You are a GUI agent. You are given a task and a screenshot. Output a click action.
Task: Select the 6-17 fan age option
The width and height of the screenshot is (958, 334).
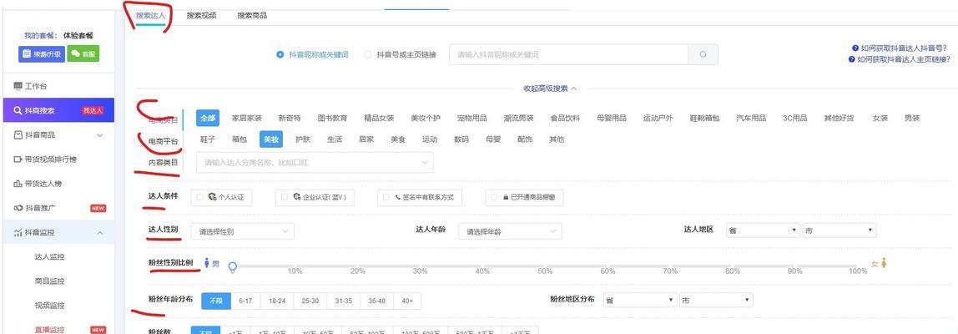pos(245,301)
